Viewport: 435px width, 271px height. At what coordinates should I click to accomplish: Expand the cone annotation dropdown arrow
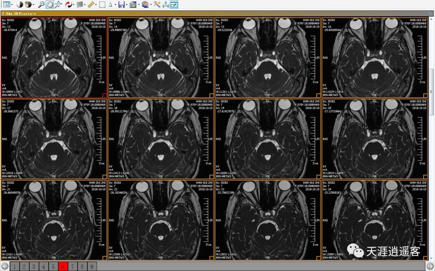click(115, 5)
